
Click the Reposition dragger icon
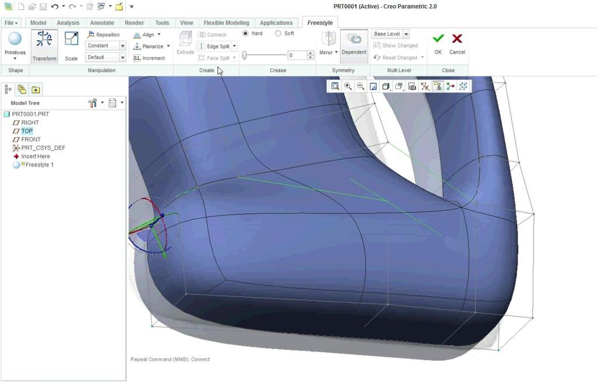click(x=90, y=34)
